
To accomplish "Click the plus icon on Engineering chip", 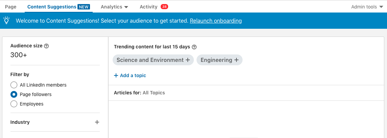I will (x=236, y=60).
